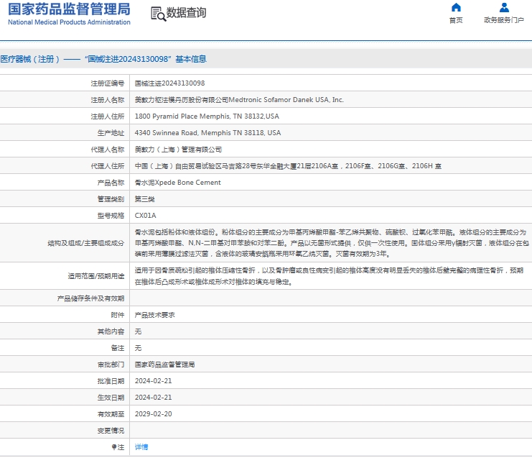Open the government service portal user icon
The width and height of the screenshot is (532, 458).
click(x=504, y=7)
